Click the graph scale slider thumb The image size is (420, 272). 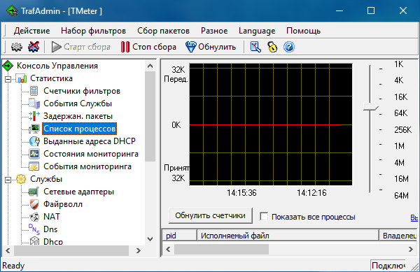(371, 106)
